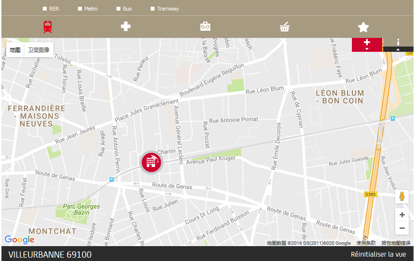
Task: Click the Rue Poizat label
Action: [x=206, y=134]
